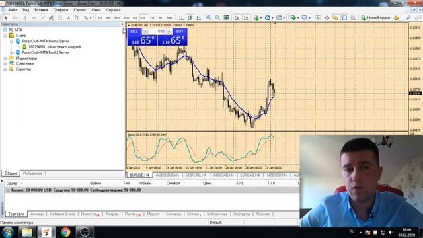This screenshot has height=238, width=423.
Task: Open the Графики menu
Action: [60, 10]
